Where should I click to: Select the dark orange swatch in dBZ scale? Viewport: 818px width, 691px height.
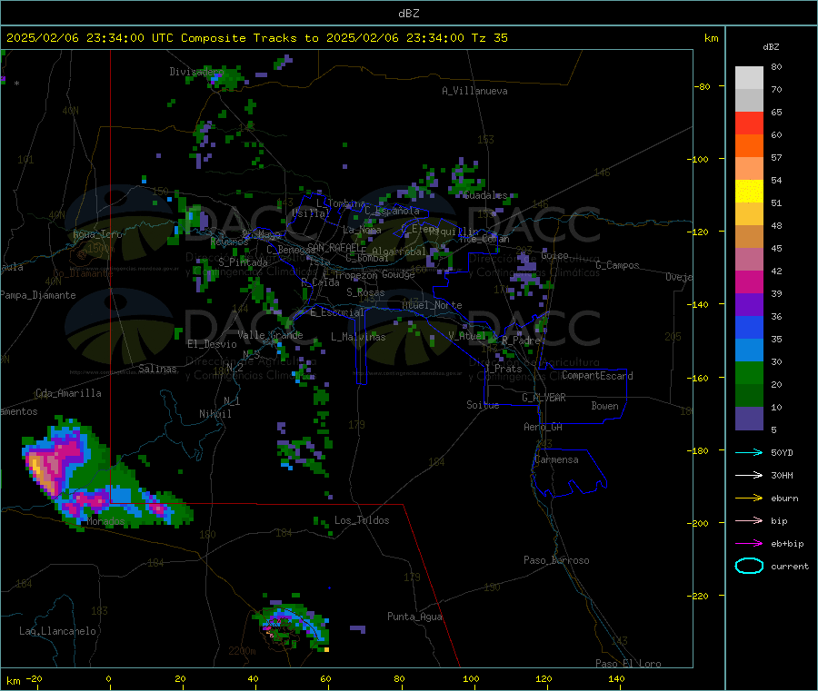[x=749, y=146]
